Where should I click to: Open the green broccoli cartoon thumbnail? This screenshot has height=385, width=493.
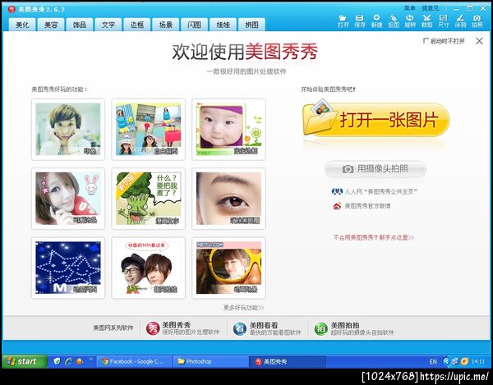click(149, 199)
